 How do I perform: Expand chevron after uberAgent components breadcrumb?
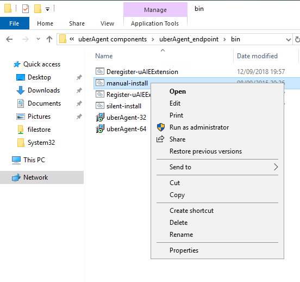(153, 40)
